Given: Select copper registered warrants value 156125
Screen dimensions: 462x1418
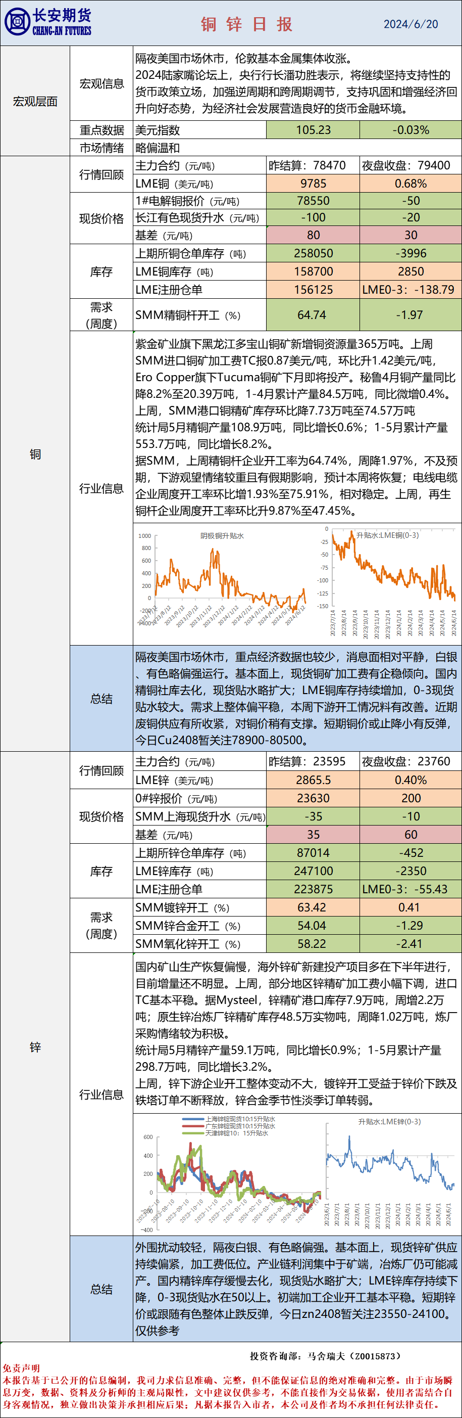Looking at the screenshot, I should tap(313, 290).
